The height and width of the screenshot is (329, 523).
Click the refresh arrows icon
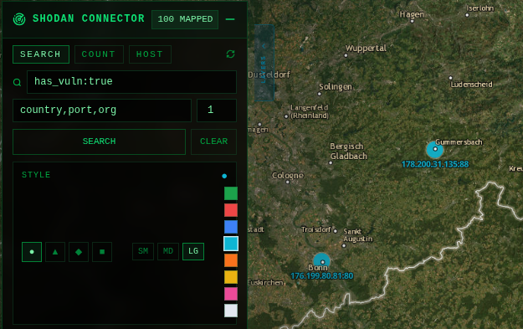click(x=230, y=54)
